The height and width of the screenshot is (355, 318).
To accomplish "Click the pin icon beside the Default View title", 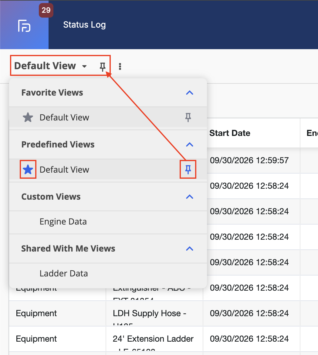I will [103, 66].
